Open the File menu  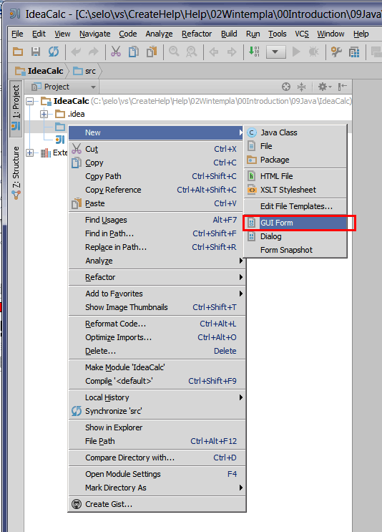pyautogui.click(x=17, y=34)
